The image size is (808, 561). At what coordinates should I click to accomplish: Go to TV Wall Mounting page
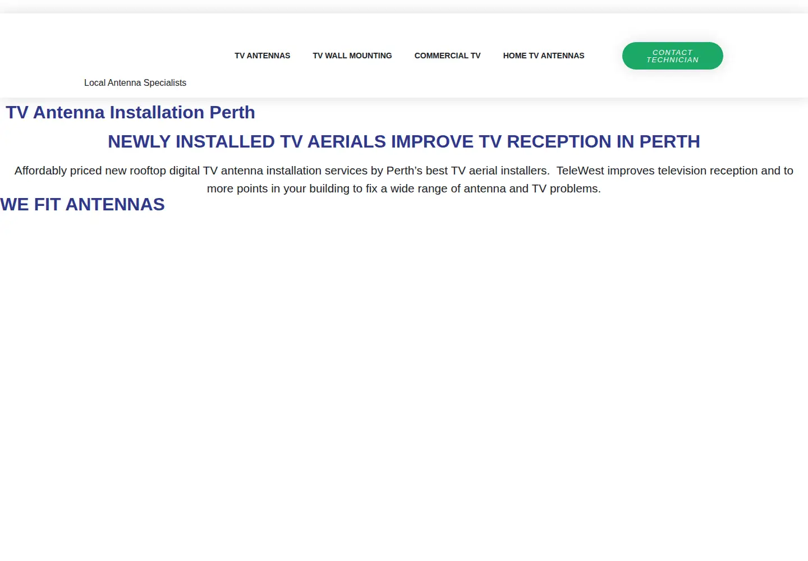[x=352, y=56]
